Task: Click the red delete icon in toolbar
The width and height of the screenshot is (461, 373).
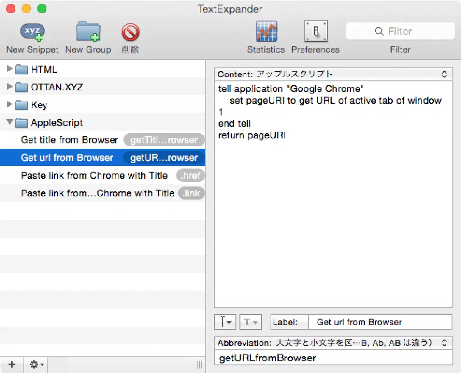Action: [130, 33]
